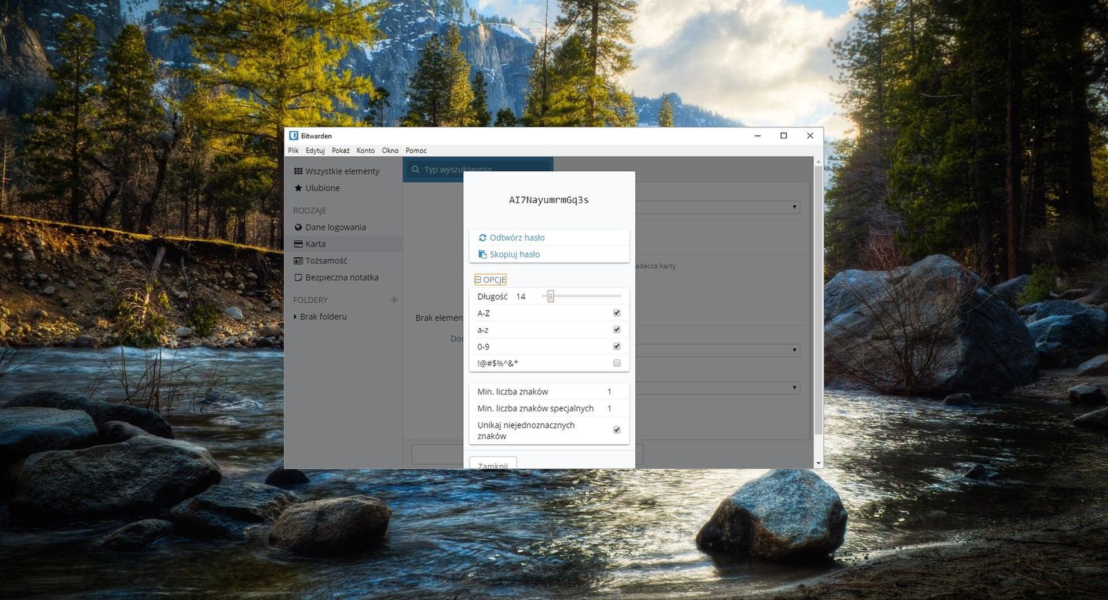This screenshot has height=600, width=1108.
Task: Toggle Unikaj niejednoznacznych znaków checkbox
Action: 616,430
